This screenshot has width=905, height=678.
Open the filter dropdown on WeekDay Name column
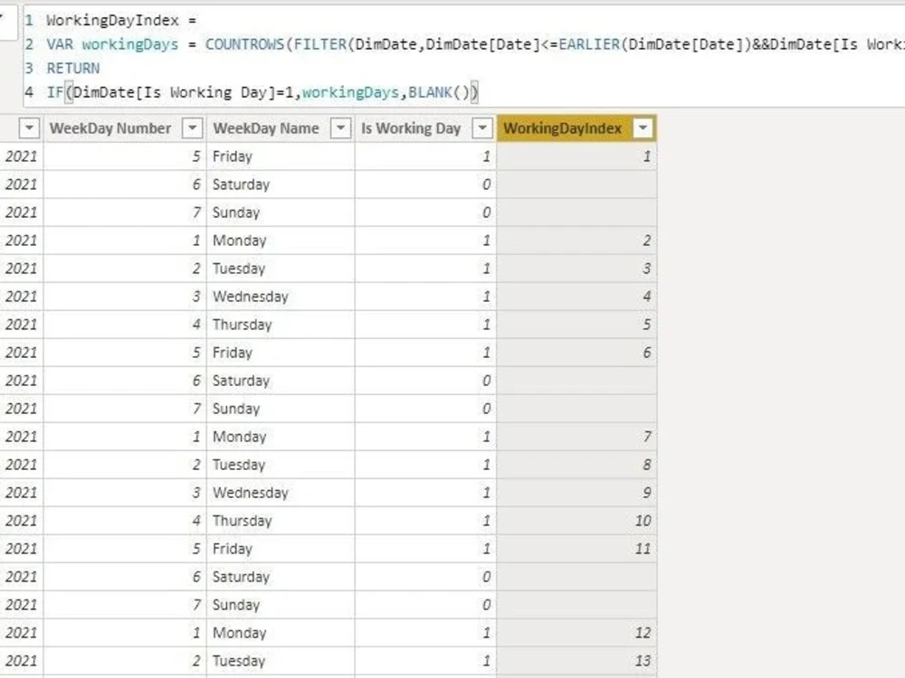(340, 128)
